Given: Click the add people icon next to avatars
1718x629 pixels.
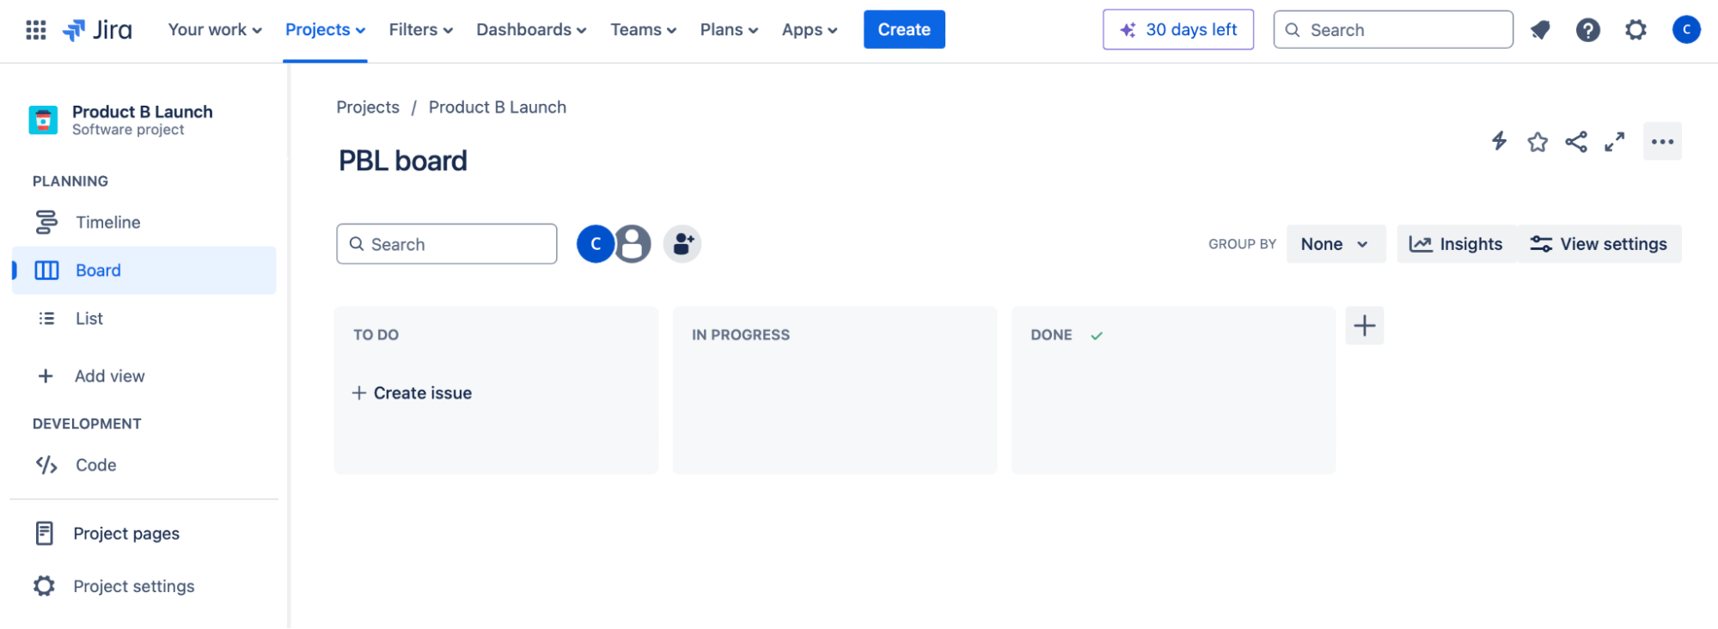Looking at the screenshot, I should (682, 243).
